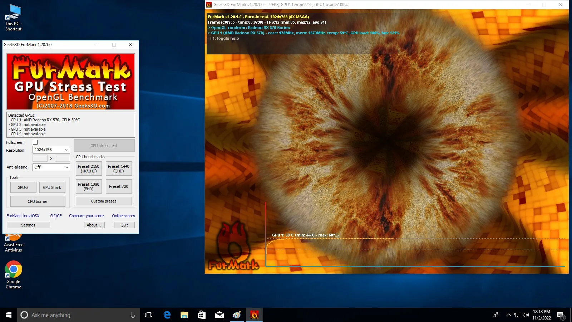572x322 pixels.
Task: Open the Paint taskbar icon
Action: [237, 315]
